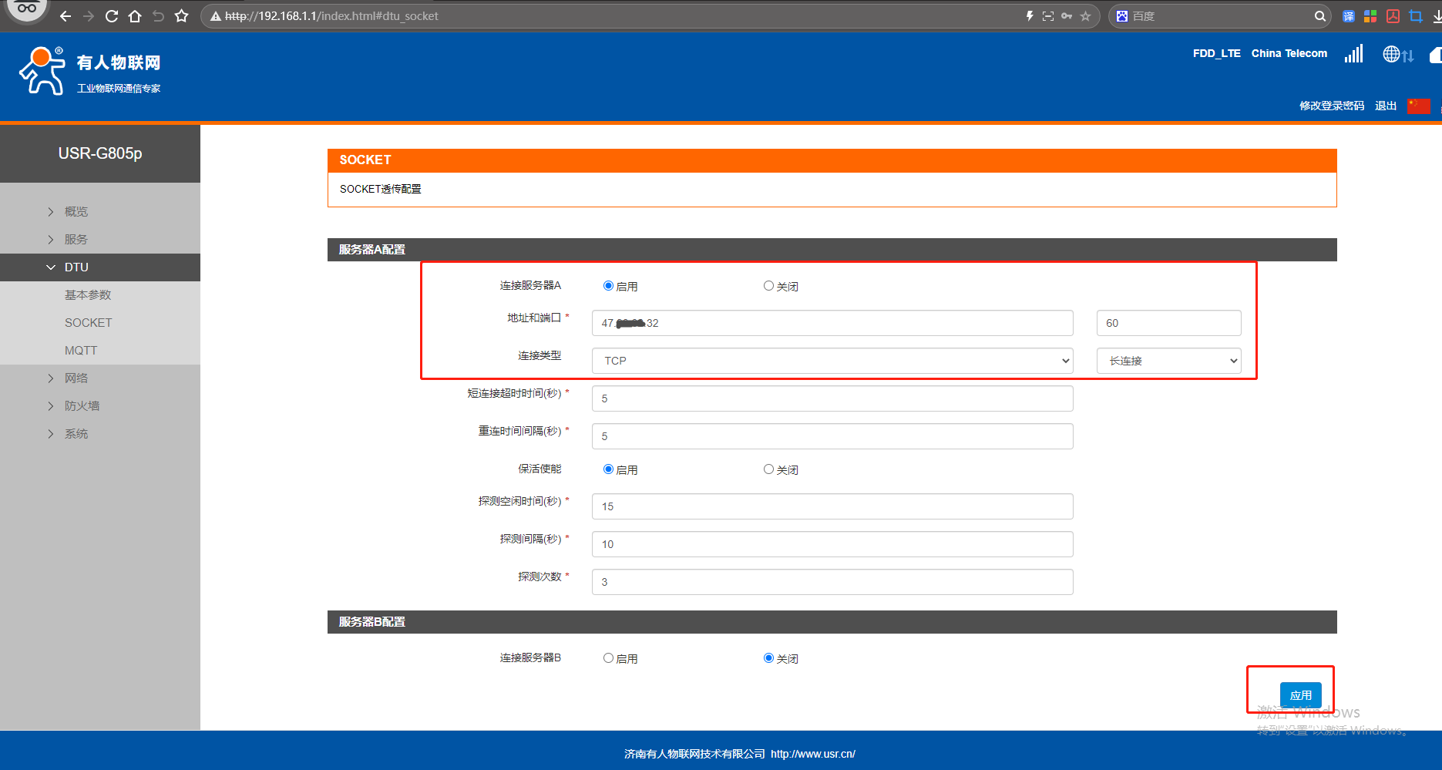Viewport: 1442px width, 770px height.
Task: Click the server port field showing 60
Action: pyautogui.click(x=1168, y=323)
